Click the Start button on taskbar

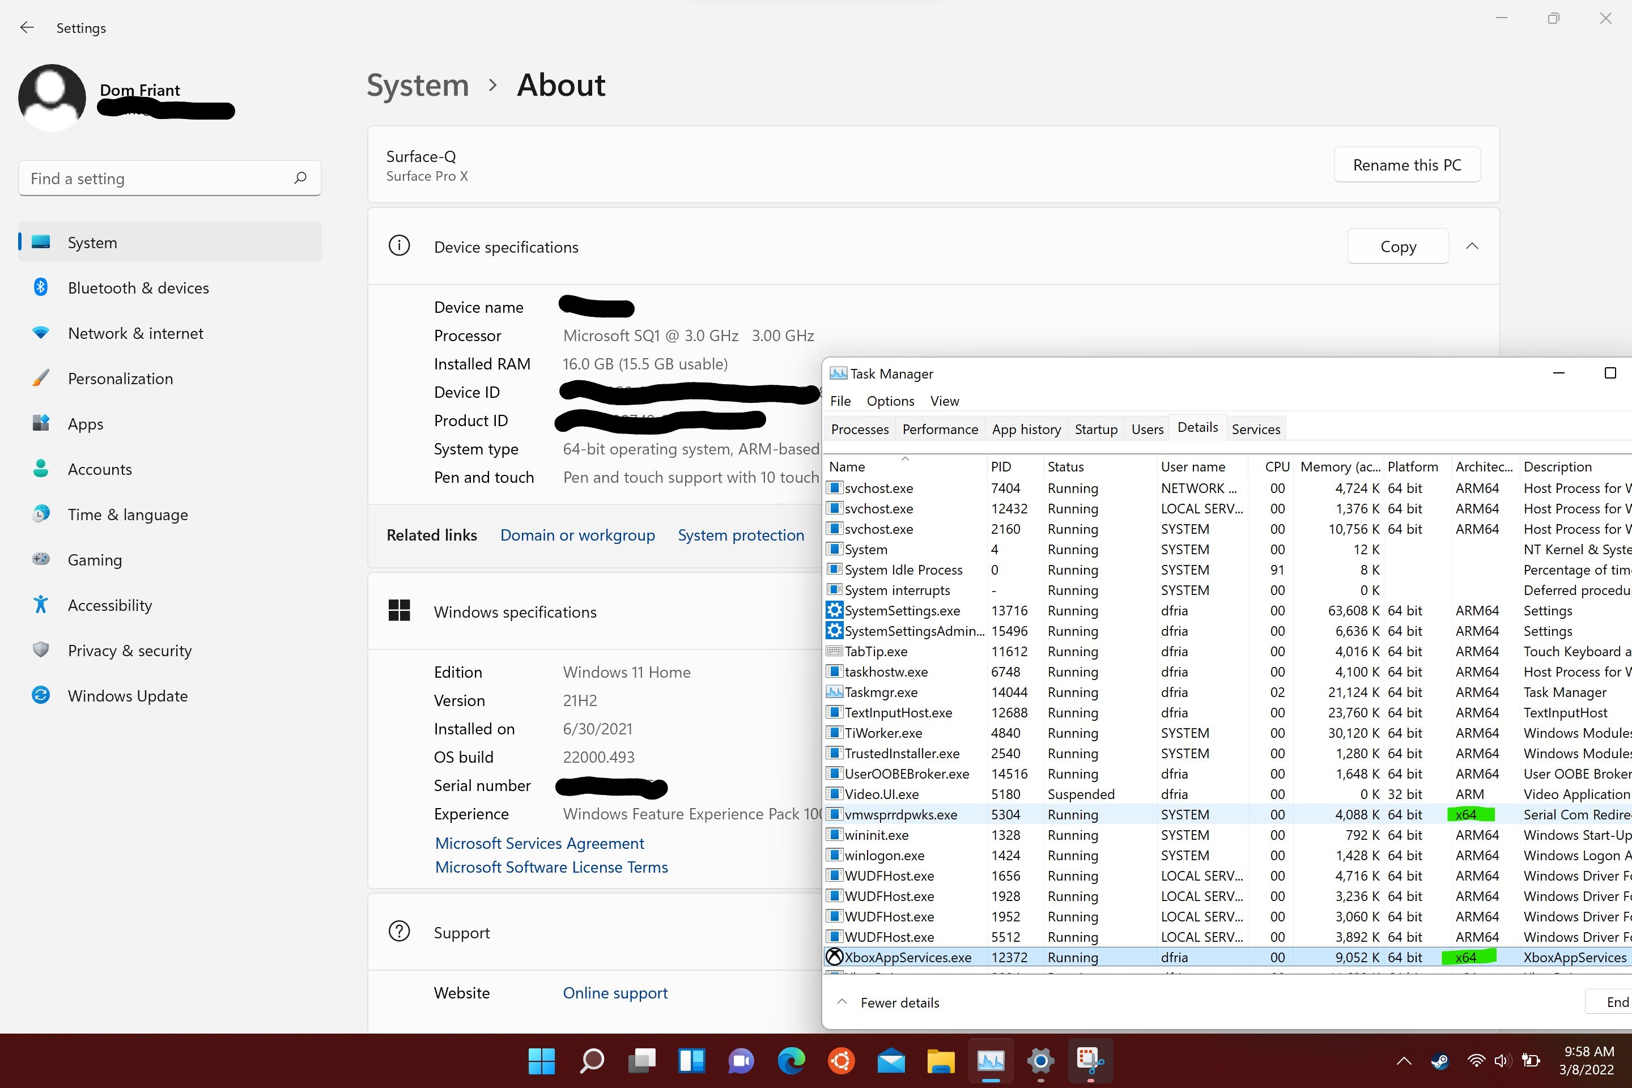pyautogui.click(x=541, y=1060)
